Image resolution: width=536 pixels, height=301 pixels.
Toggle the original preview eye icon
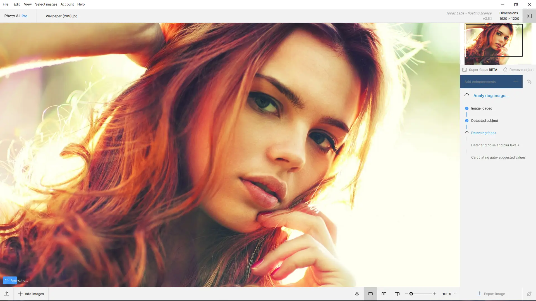[357, 294]
